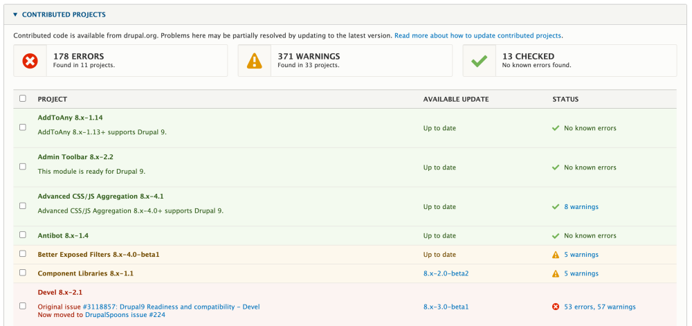The width and height of the screenshot is (692, 326).
Task: Click the green check icon in the Antibot status
Action: tap(556, 235)
